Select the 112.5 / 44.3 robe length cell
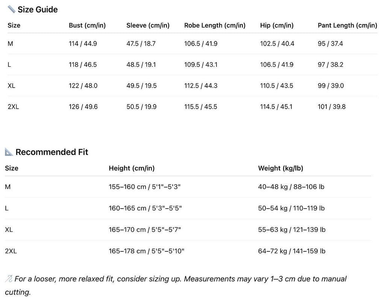Screen dimensions: 385x305 coord(201,86)
